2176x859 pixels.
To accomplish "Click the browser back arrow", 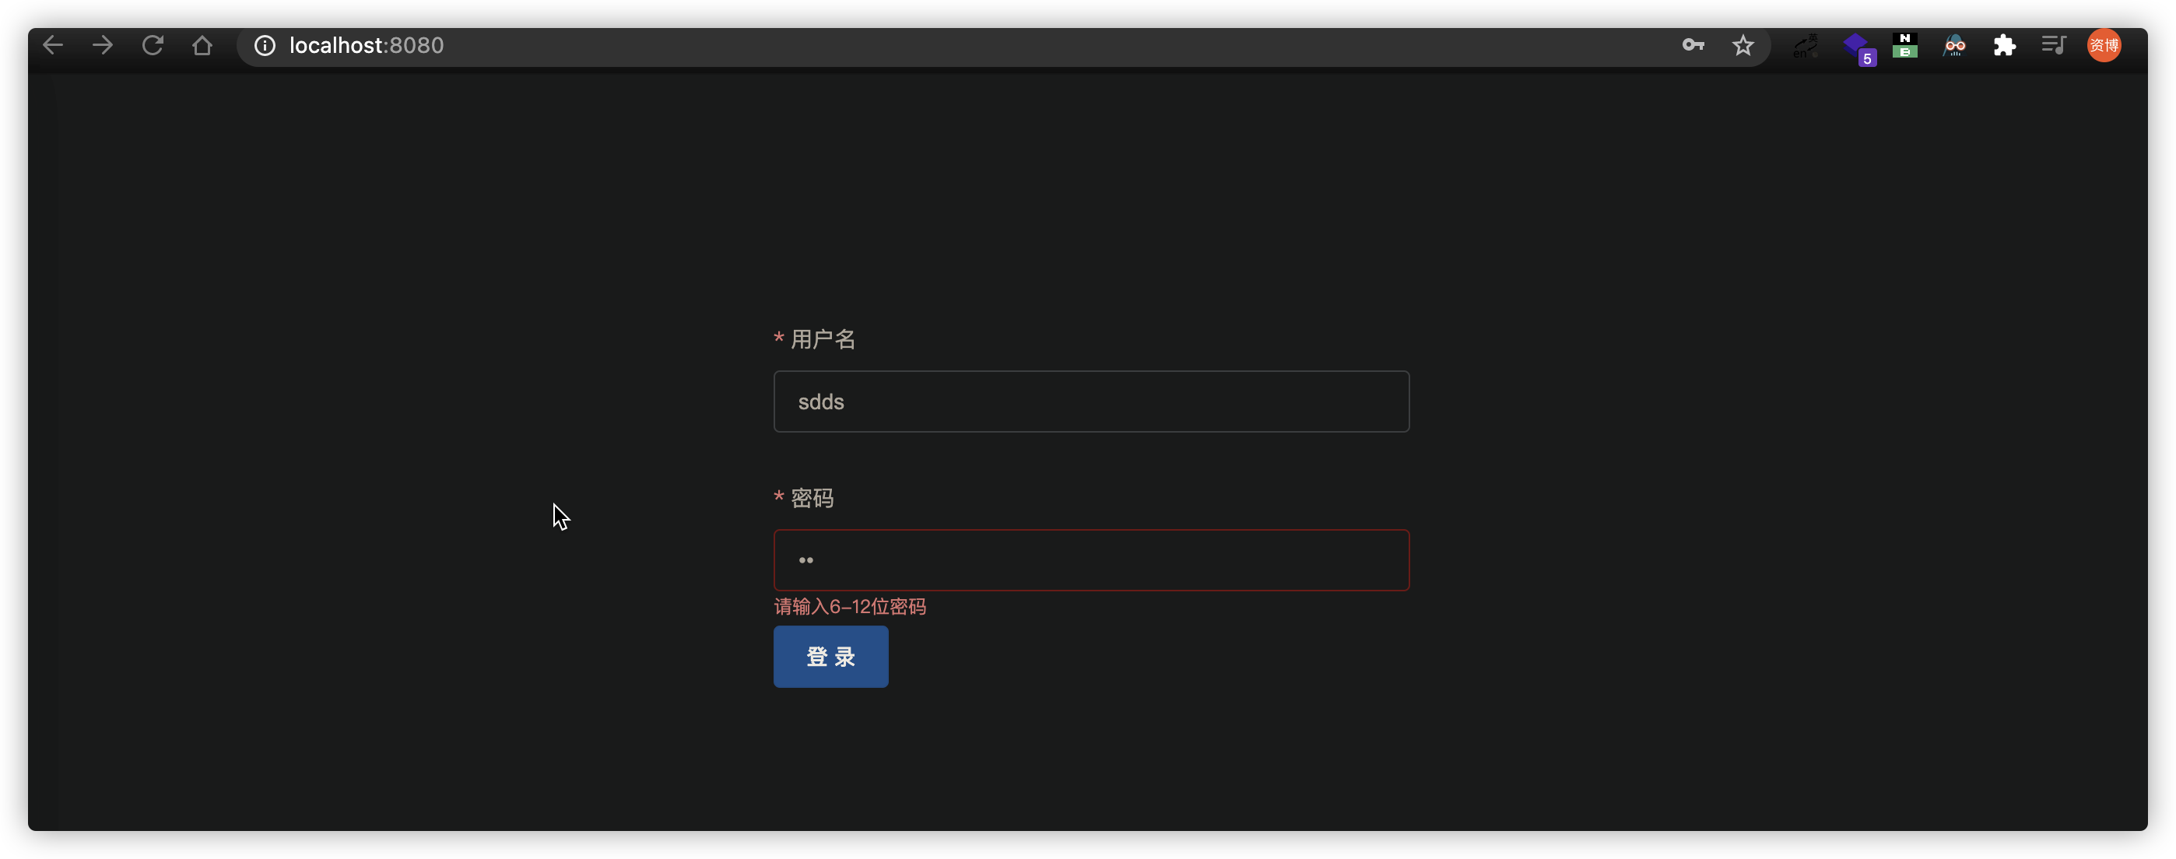I will [x=53, y=46].
